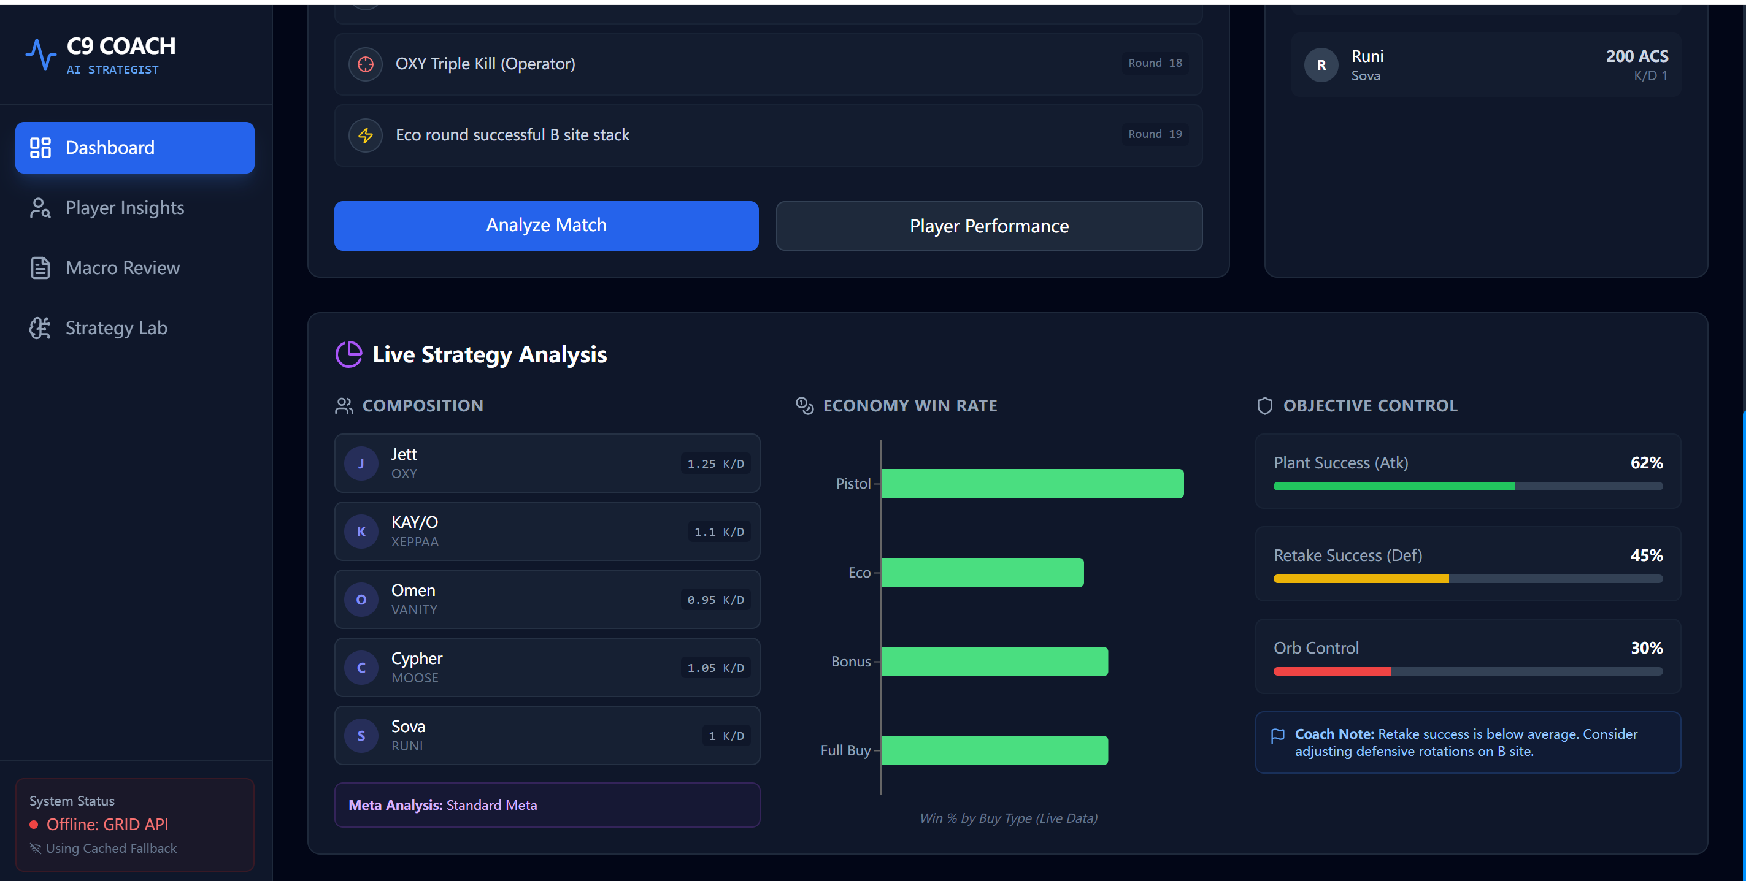This screenshot has width=1746, height=881.
Task: Go to Strategy Lab in the sidebar
Action: (x=116, y=328)
